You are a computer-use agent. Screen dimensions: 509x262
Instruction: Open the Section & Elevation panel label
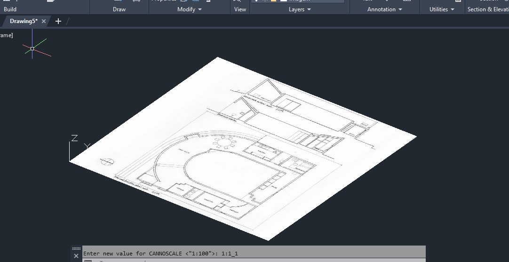[x=488, y=9]
